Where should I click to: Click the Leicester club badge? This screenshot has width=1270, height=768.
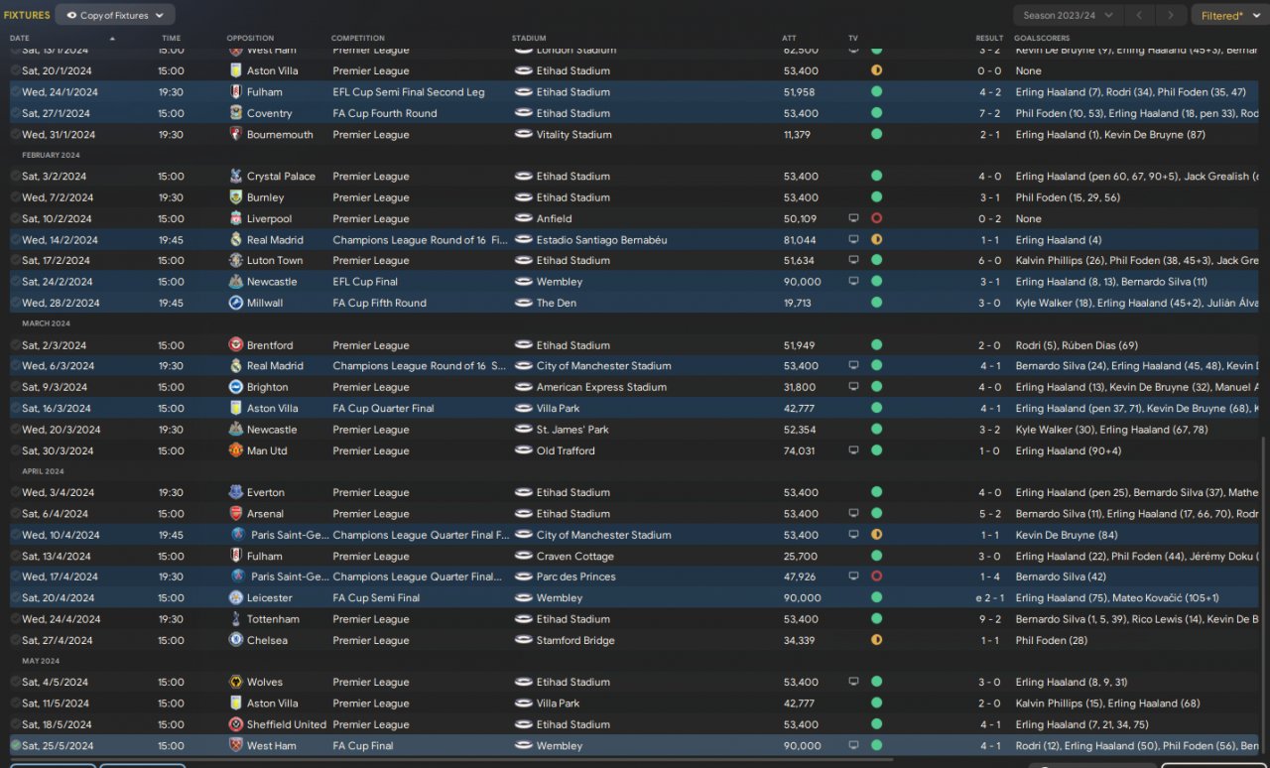click(235, 598)
